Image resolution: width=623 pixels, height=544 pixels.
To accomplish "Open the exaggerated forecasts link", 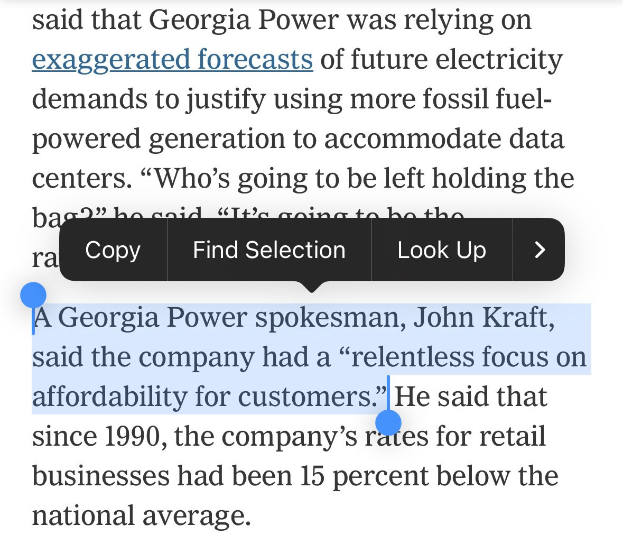I will [172, 60].
